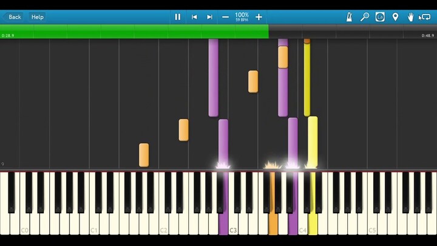Seek to the unplayed gray timeline portion
The image size is (437, 246).
point(353,31)
